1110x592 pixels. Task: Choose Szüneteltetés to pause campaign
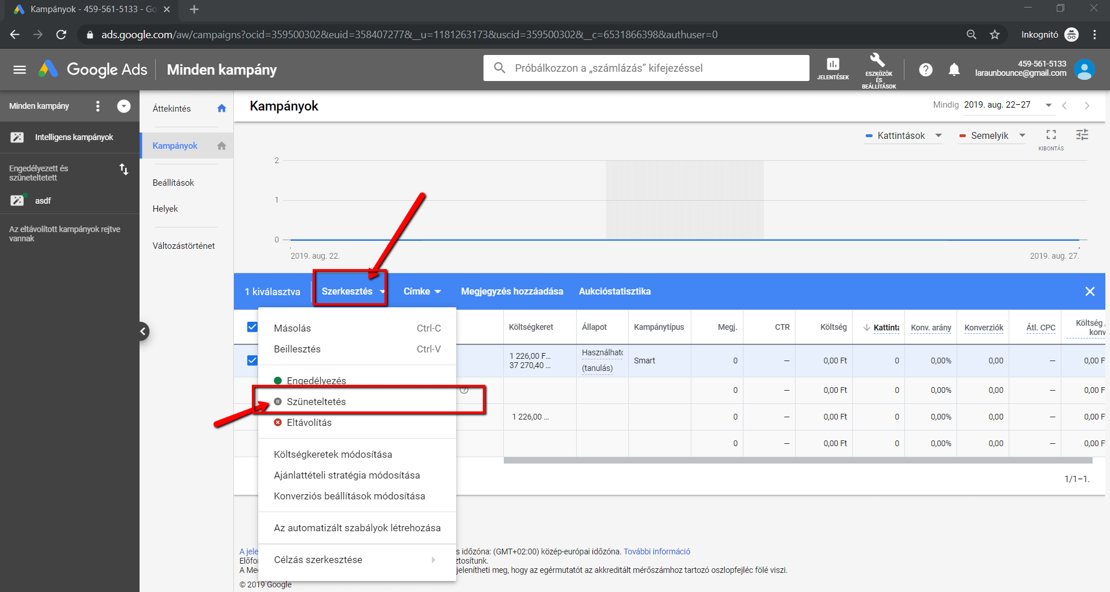357,402
